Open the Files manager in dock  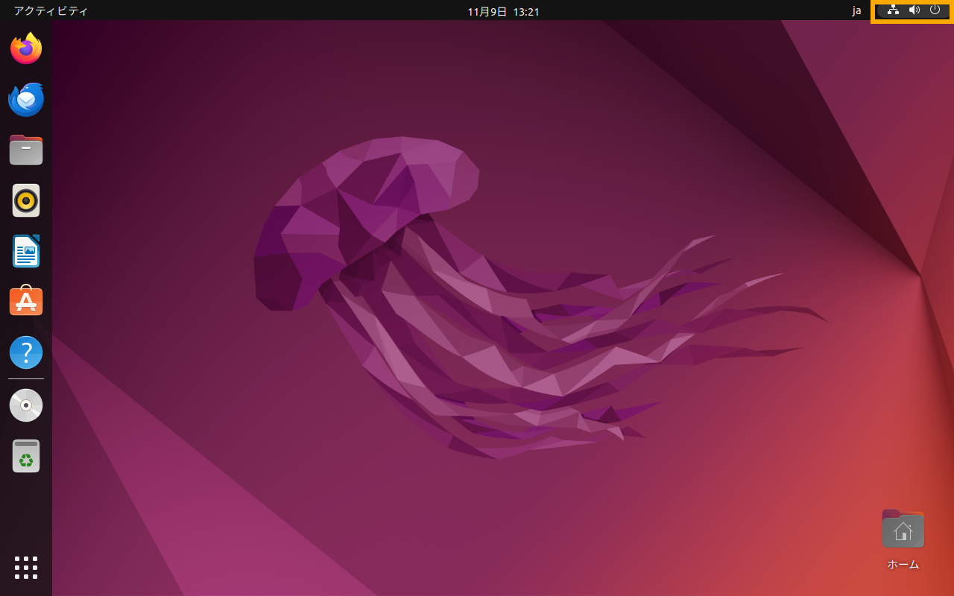[x=26, y=150]
